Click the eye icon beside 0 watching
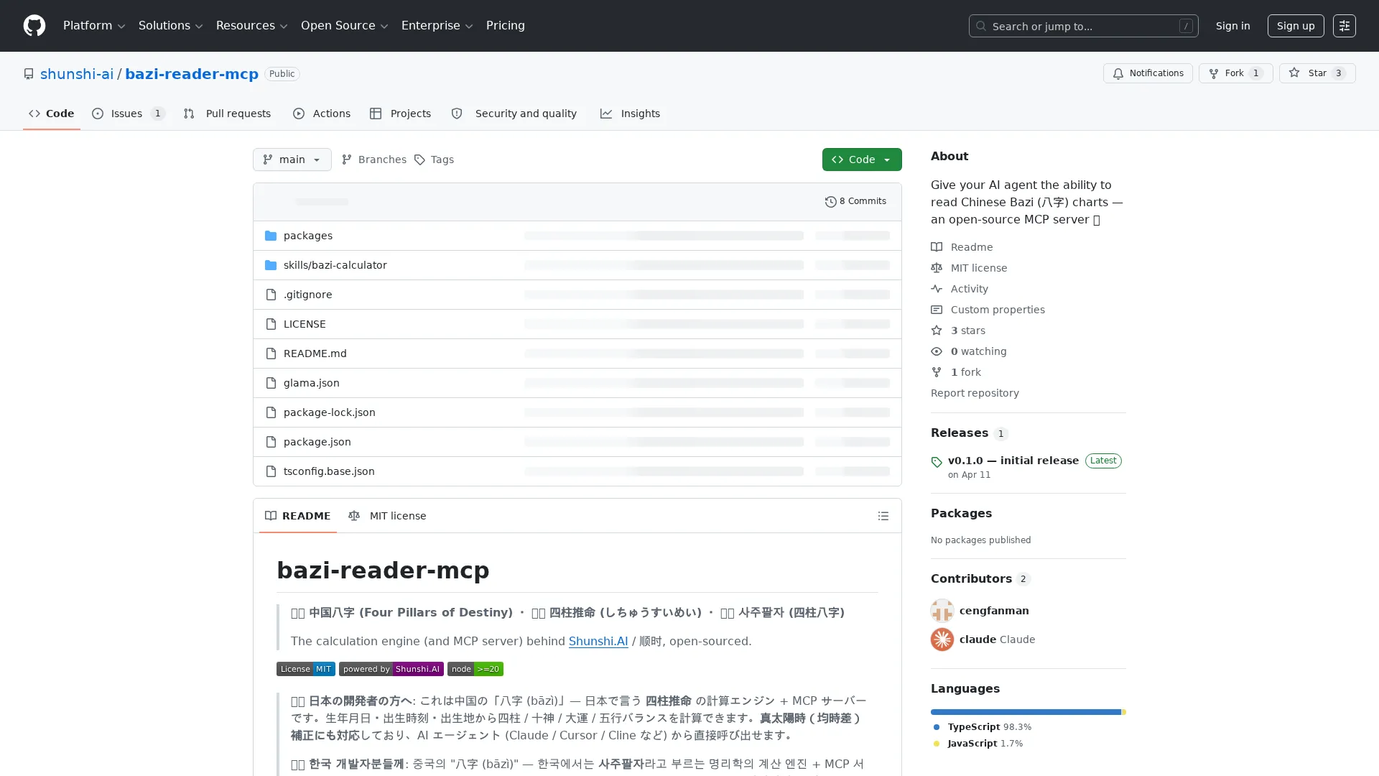 937,351
